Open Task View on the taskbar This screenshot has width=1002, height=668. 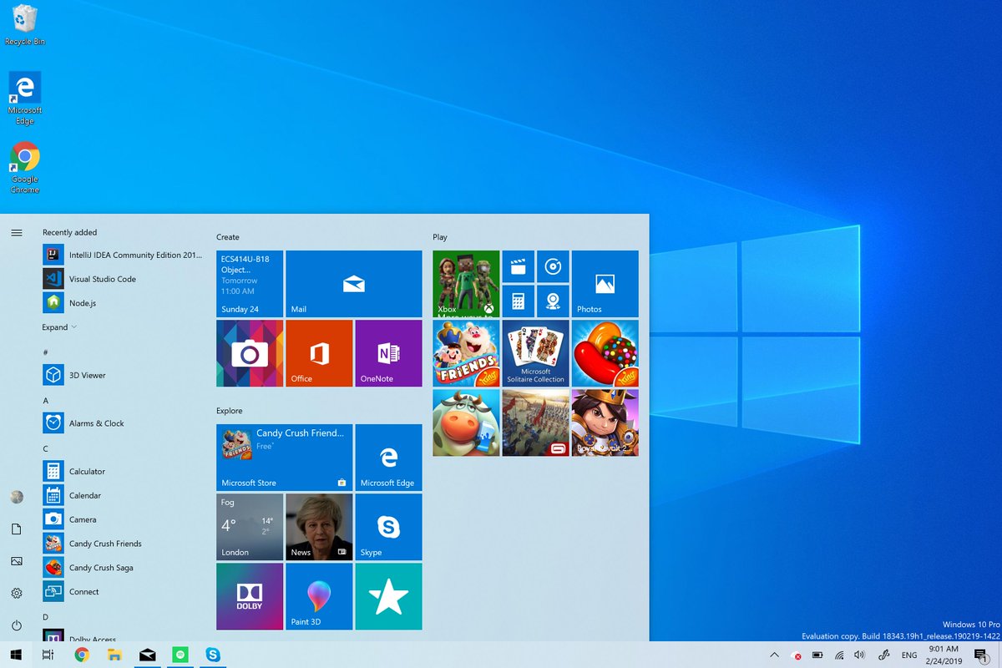(48, 655)
